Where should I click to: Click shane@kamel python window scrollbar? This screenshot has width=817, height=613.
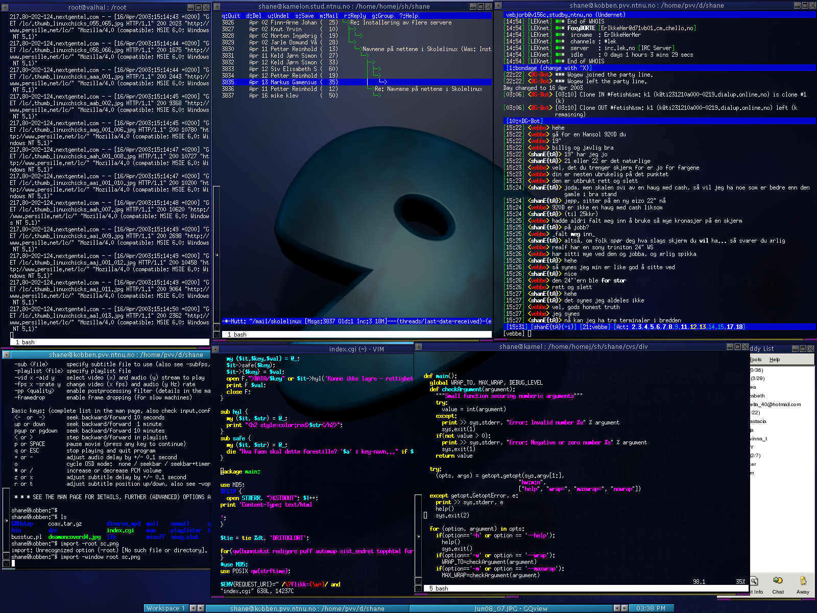click(419, 536)
